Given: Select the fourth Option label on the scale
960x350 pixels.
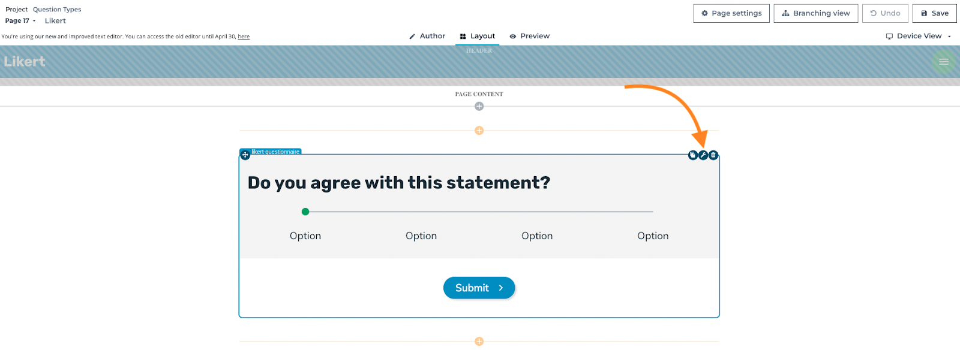Looking at the screenshot, I should [653, 236].
